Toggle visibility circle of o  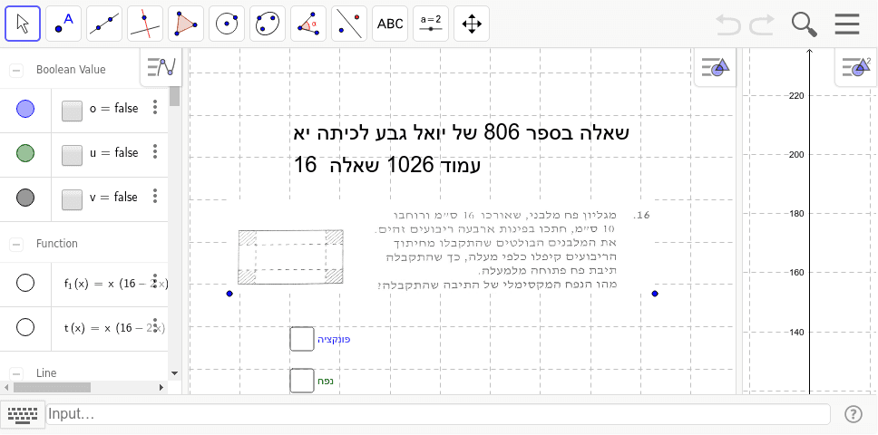(25, 109)
